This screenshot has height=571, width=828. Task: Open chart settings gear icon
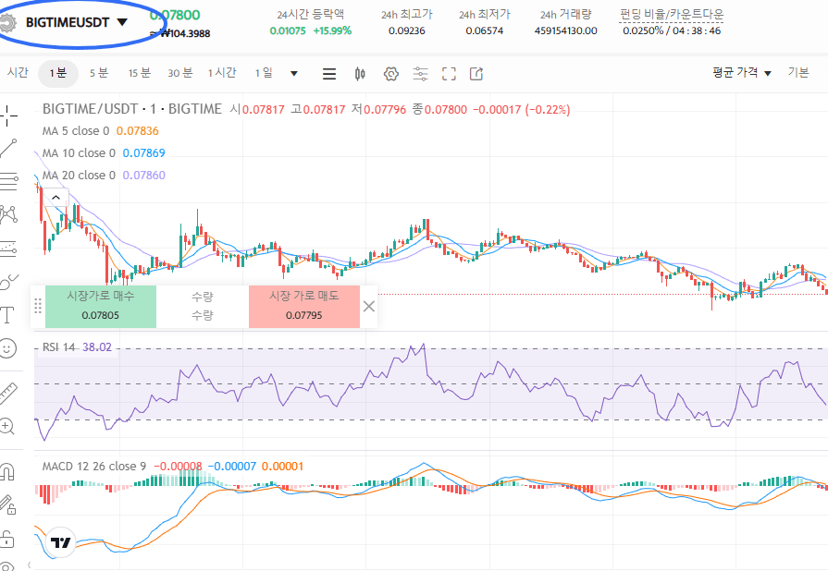point(390,74)
